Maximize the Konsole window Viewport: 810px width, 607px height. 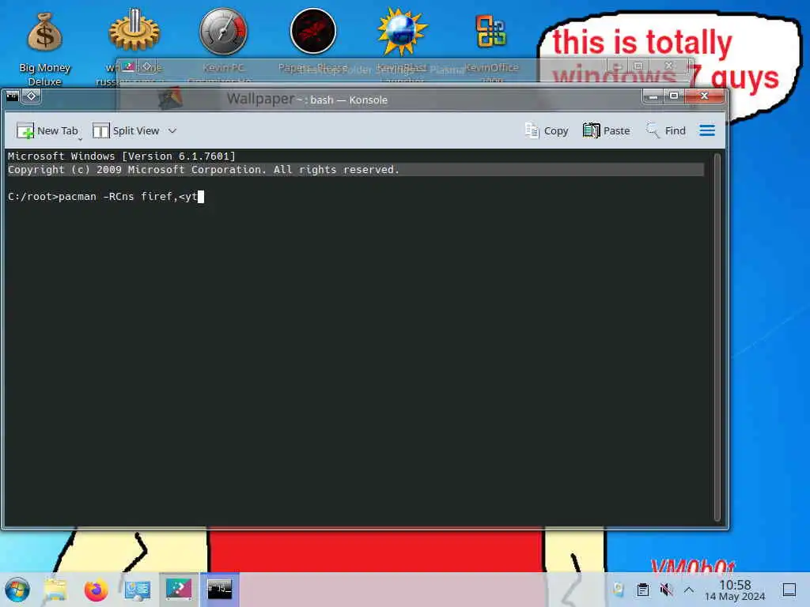tap(674, 96)
